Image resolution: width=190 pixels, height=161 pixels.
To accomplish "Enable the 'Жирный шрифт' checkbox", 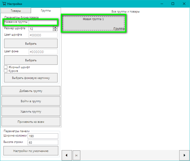I will (5, 67).
